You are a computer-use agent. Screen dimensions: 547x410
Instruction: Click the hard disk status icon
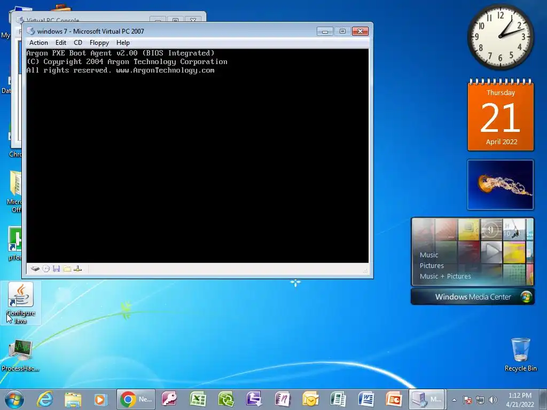click(35, 269)
